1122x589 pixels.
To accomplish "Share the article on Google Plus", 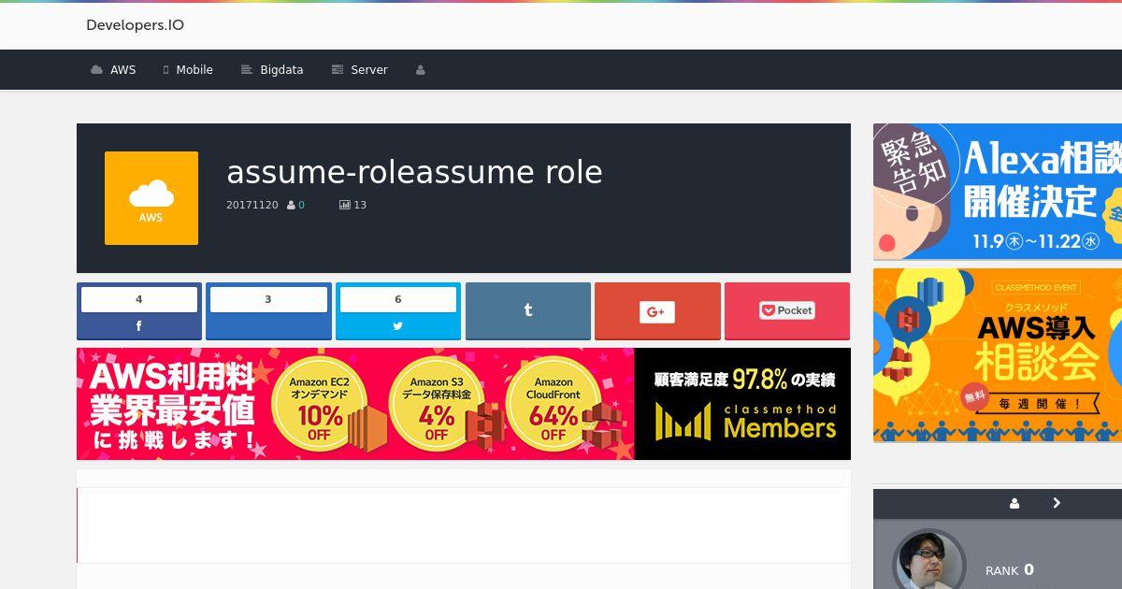I will point(657,311).
